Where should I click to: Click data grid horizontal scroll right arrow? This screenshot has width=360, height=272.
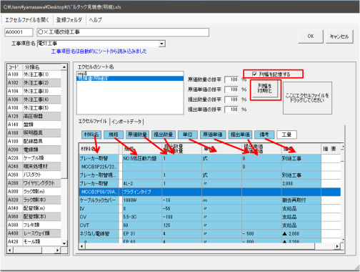(x=337, y=246)
